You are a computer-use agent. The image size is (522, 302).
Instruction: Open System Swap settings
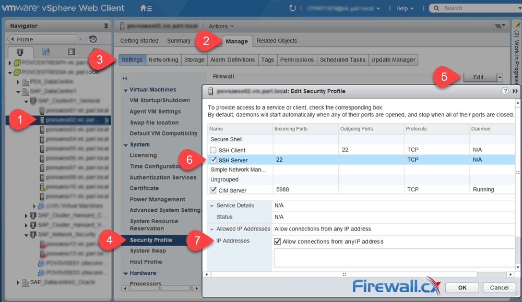(x=148, y=251)
